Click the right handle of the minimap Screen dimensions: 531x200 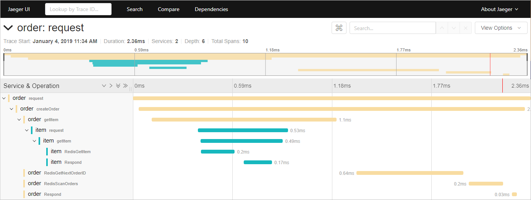(x=527, y=57)
